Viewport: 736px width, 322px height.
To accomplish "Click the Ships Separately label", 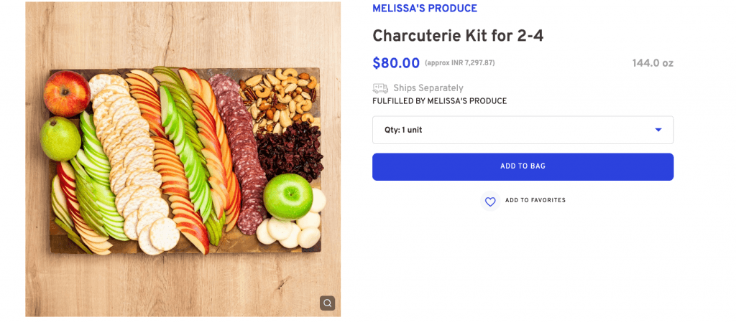I will point(428,88).
